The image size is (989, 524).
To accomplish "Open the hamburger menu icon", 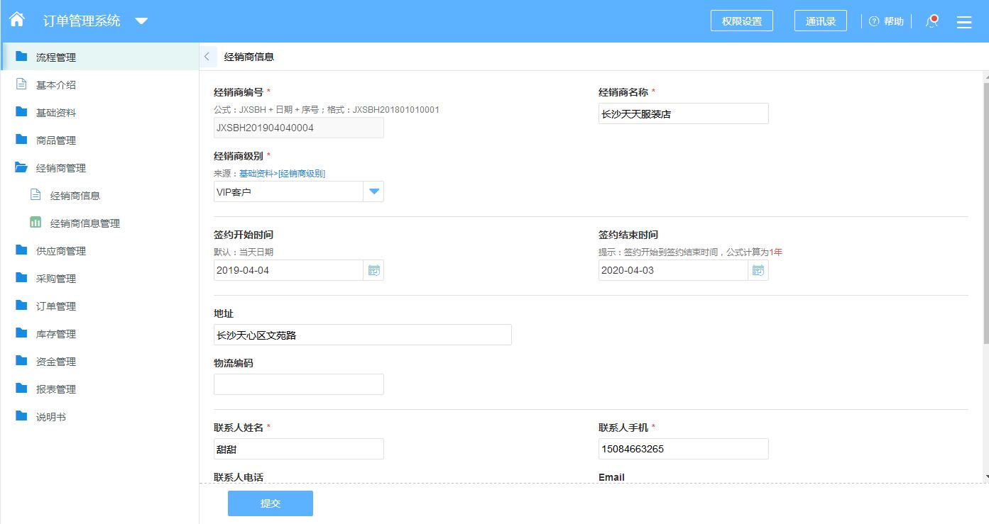I will tap(964, 22).
